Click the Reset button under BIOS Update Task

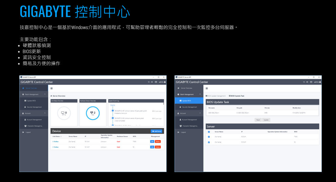tap(258, 120)
